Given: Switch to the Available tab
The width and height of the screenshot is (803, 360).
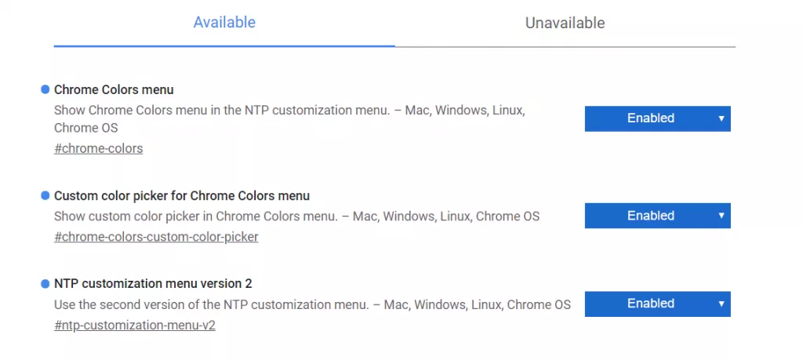Looking at the screenshot, I should pyautogui.click(x=224, y=23).
